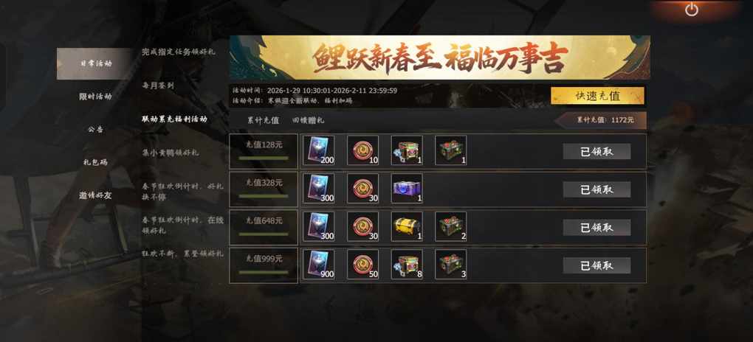Viewport: 753px width, 342px height.
Task: Click the 充值128元 progress bar
Action: click(264, 158)
